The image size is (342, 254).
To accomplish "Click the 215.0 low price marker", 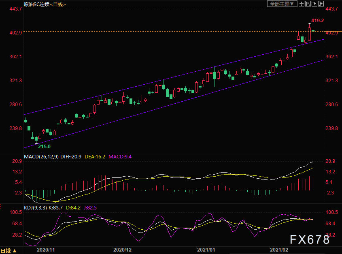I will click(x=44, y=146).
